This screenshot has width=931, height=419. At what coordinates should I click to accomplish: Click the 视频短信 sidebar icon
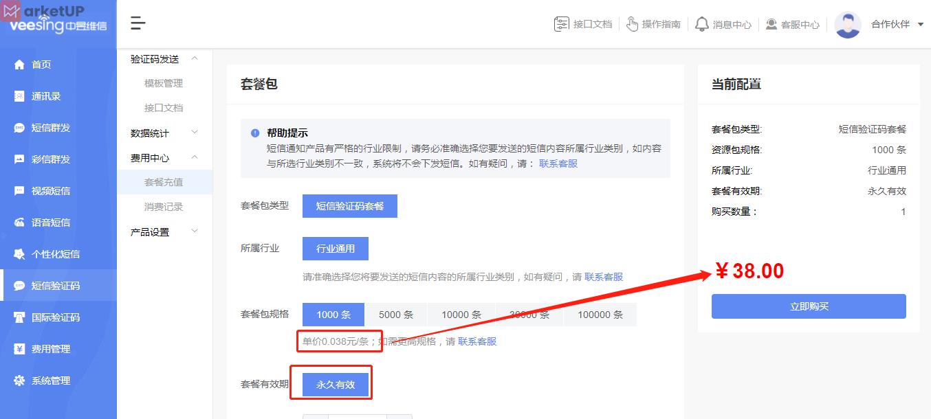(19, 191)
